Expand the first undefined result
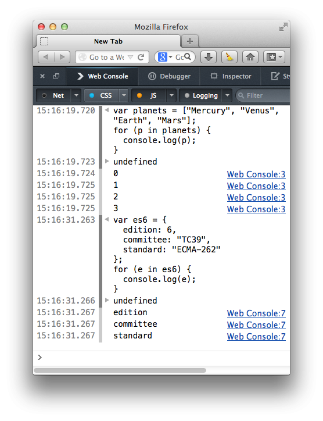This screenshot has height=421, width=323. 107,162
